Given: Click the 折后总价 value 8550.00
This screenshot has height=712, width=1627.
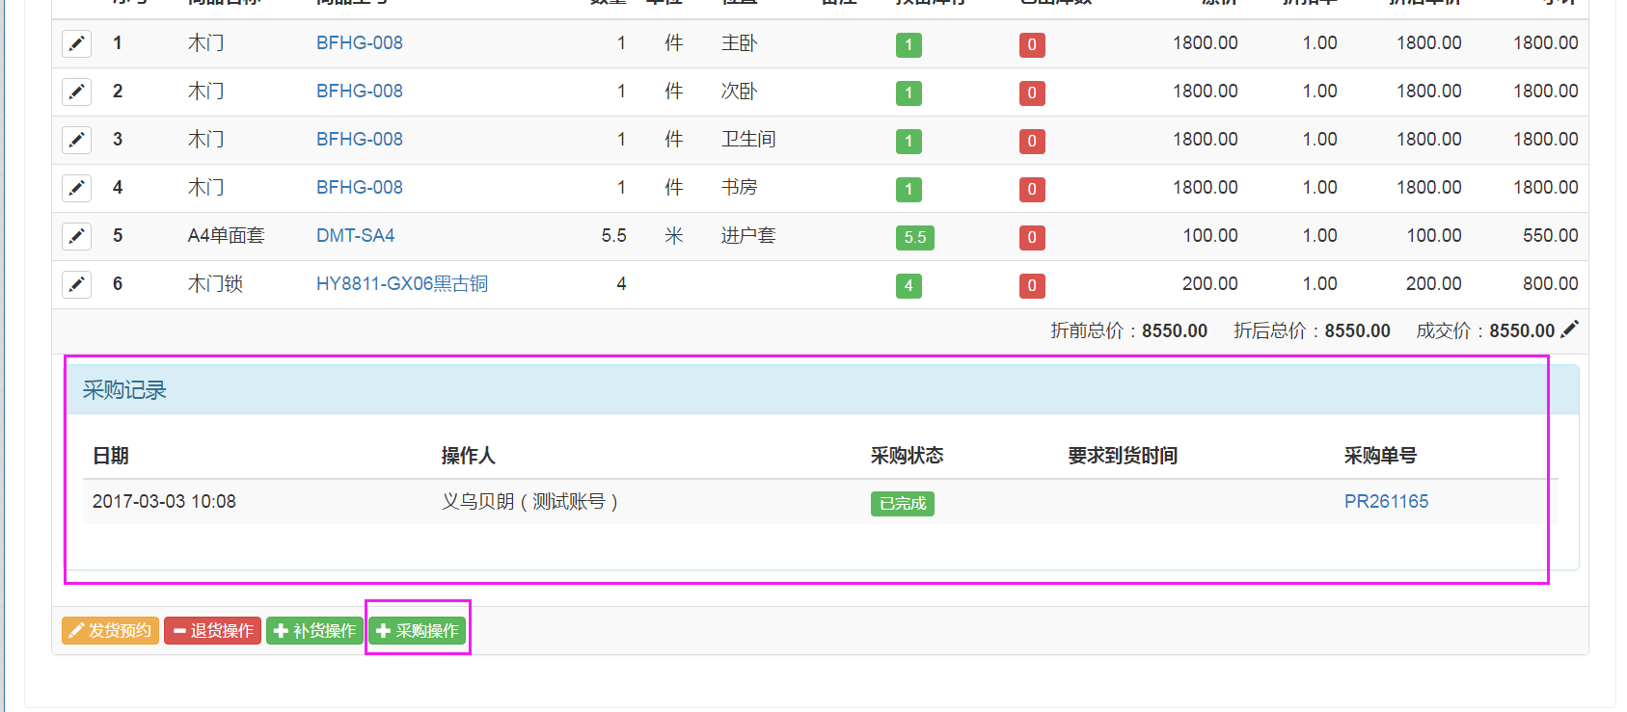Looking at the screenshot, I should tap(1358, 330).
